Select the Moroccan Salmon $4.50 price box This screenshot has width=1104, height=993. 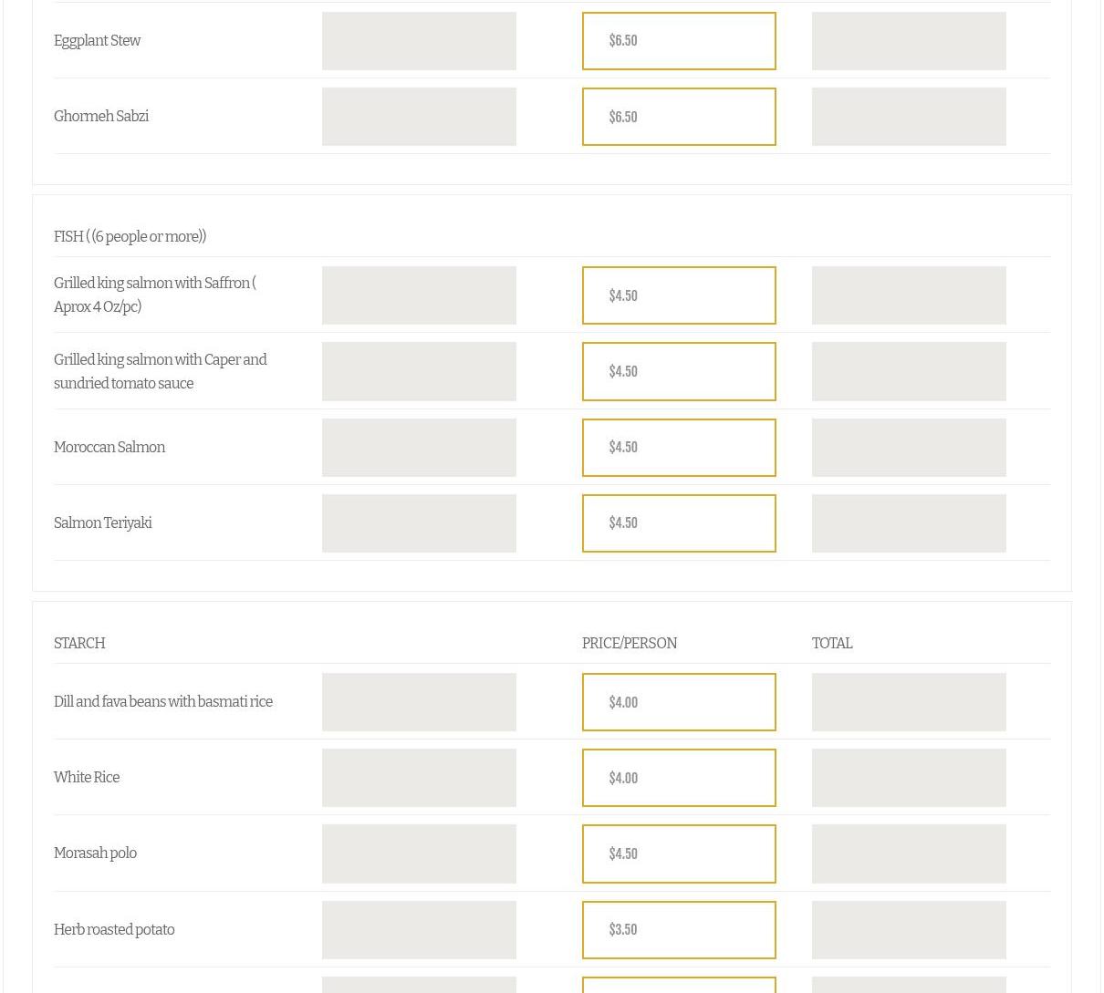click(x=679, y=448)
